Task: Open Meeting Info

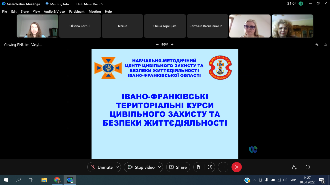Action: [x=57, y=4]
